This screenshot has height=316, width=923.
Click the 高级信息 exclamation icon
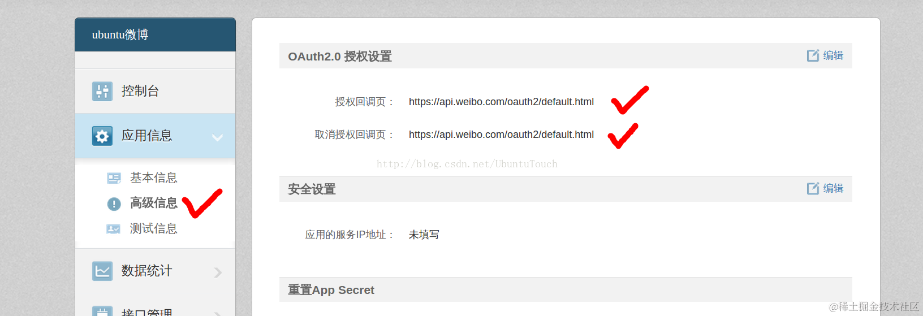click(x=114, y=204)
